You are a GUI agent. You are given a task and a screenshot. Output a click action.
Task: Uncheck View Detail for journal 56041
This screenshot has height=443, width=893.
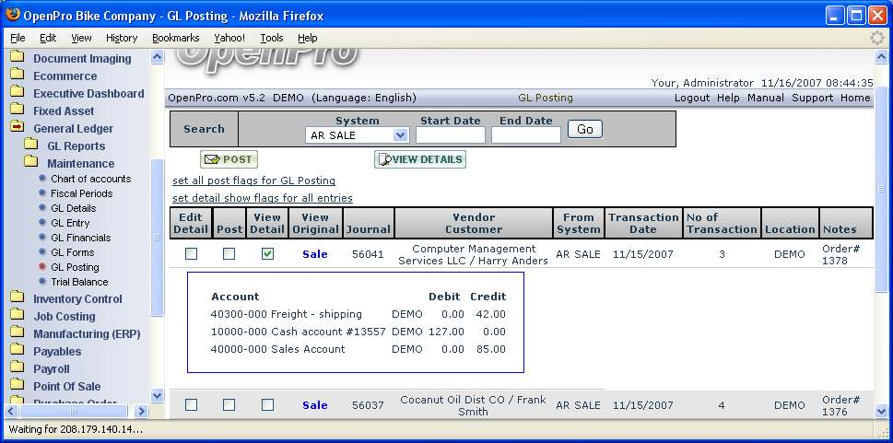(267, 253)
